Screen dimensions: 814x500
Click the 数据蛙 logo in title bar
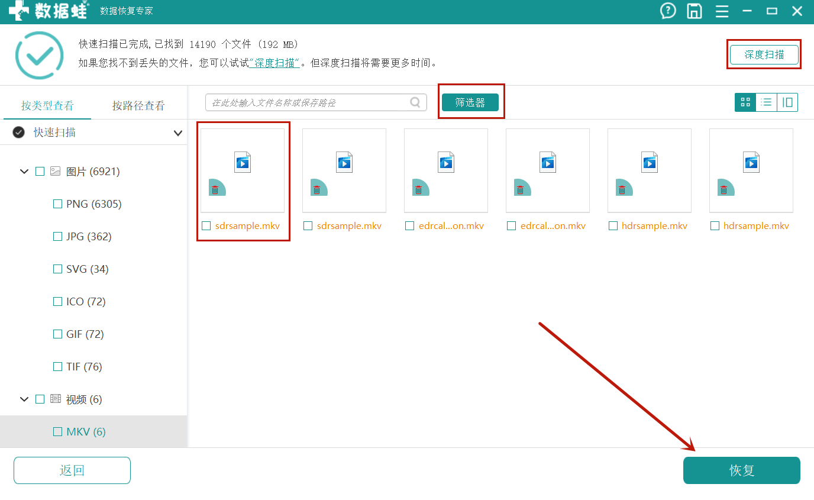[49, 11]
